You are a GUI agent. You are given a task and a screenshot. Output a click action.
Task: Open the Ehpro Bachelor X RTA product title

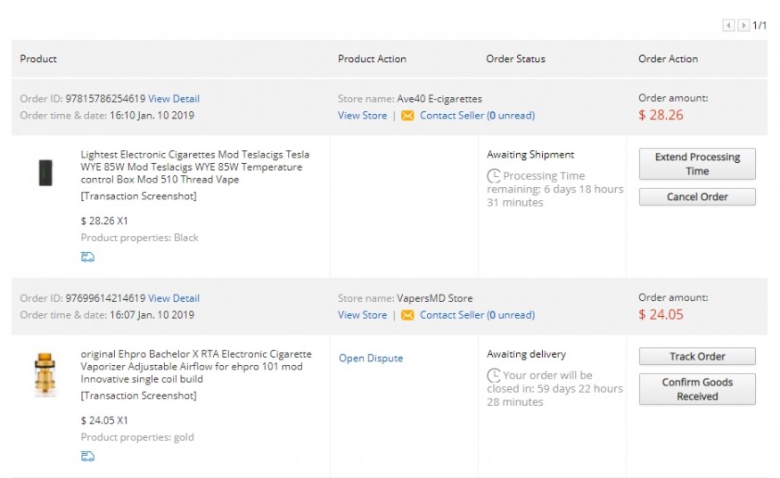(x=195, y=367)
